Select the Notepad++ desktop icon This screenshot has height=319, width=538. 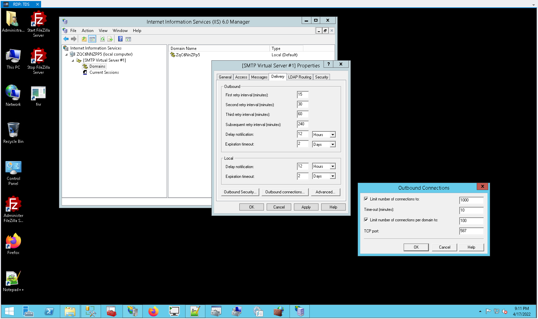13,281
